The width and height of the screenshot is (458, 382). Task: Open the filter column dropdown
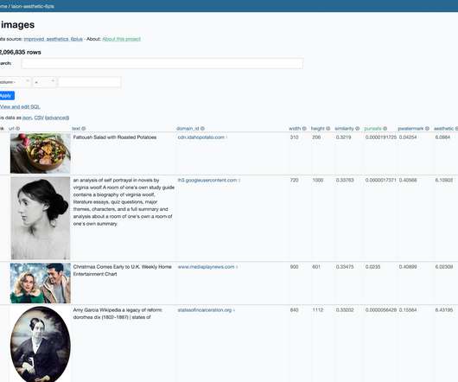(x=15, y=82)
